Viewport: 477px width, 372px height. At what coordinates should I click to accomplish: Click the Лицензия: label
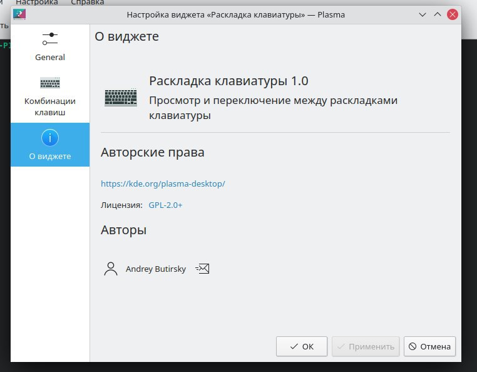coord(121,205)
